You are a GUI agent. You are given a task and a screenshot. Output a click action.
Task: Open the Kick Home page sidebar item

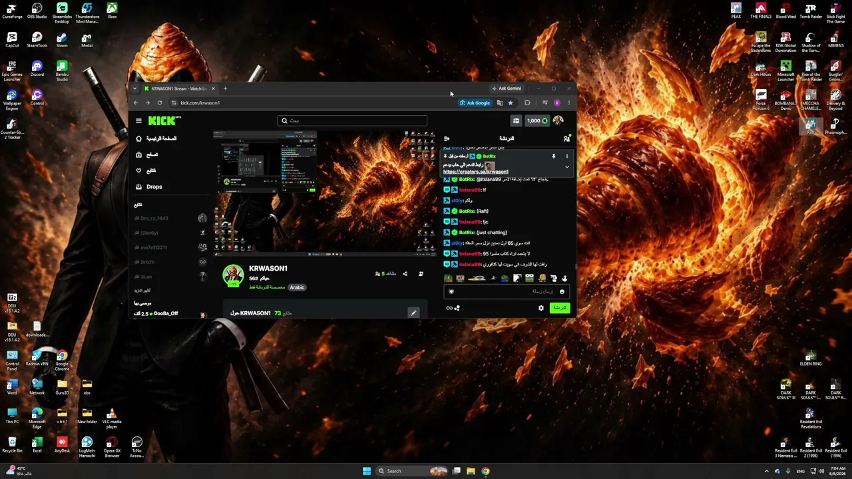(156, 138)
